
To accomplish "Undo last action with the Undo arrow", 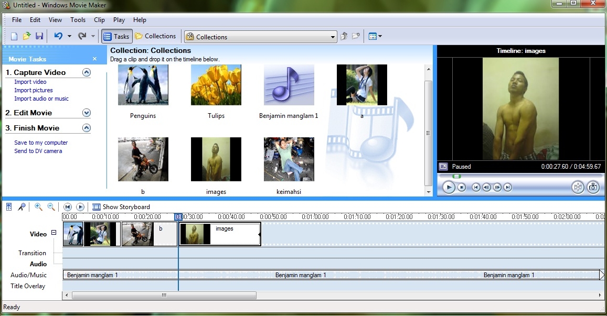I will [58, 36].
